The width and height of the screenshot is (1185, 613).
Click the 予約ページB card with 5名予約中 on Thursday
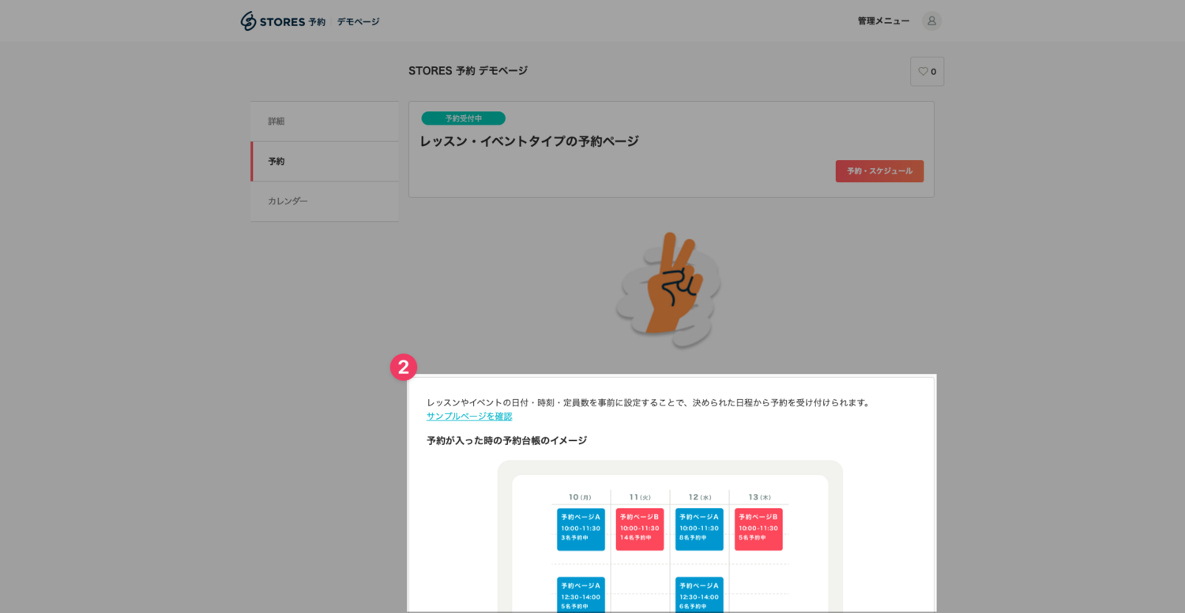(x=758, y=529)
